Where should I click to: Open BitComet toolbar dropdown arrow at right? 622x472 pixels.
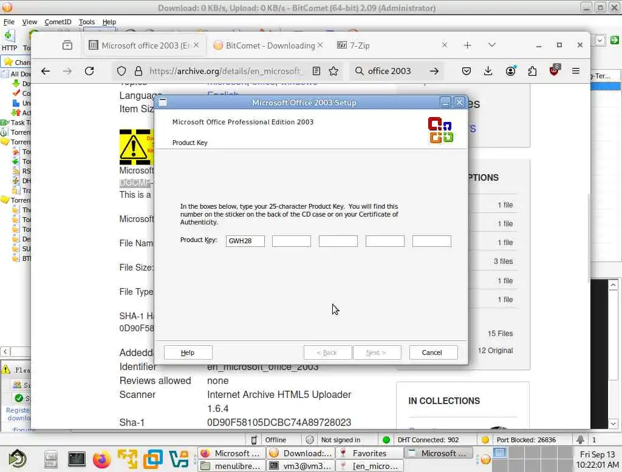600,40
